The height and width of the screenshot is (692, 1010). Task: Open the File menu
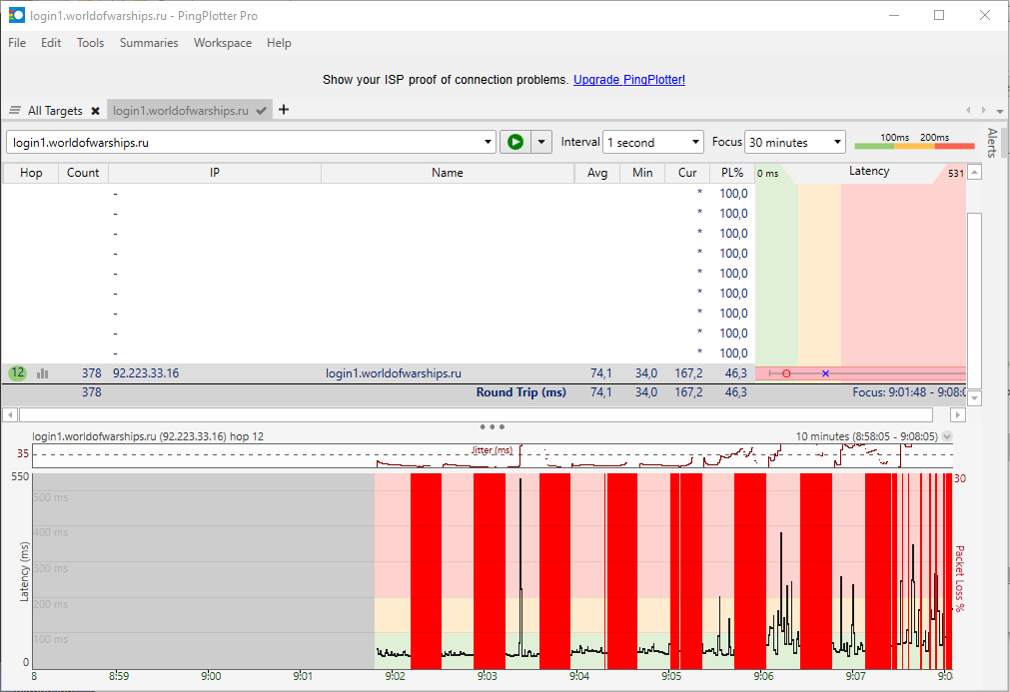17,43
